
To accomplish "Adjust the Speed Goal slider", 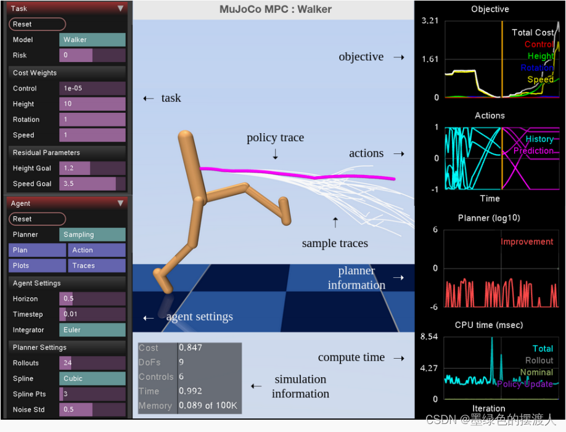I will tap(92, 184).
